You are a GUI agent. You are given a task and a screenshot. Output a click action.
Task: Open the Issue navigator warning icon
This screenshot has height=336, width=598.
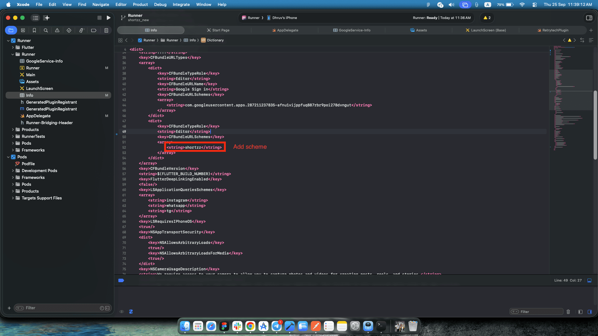(57, 30)
